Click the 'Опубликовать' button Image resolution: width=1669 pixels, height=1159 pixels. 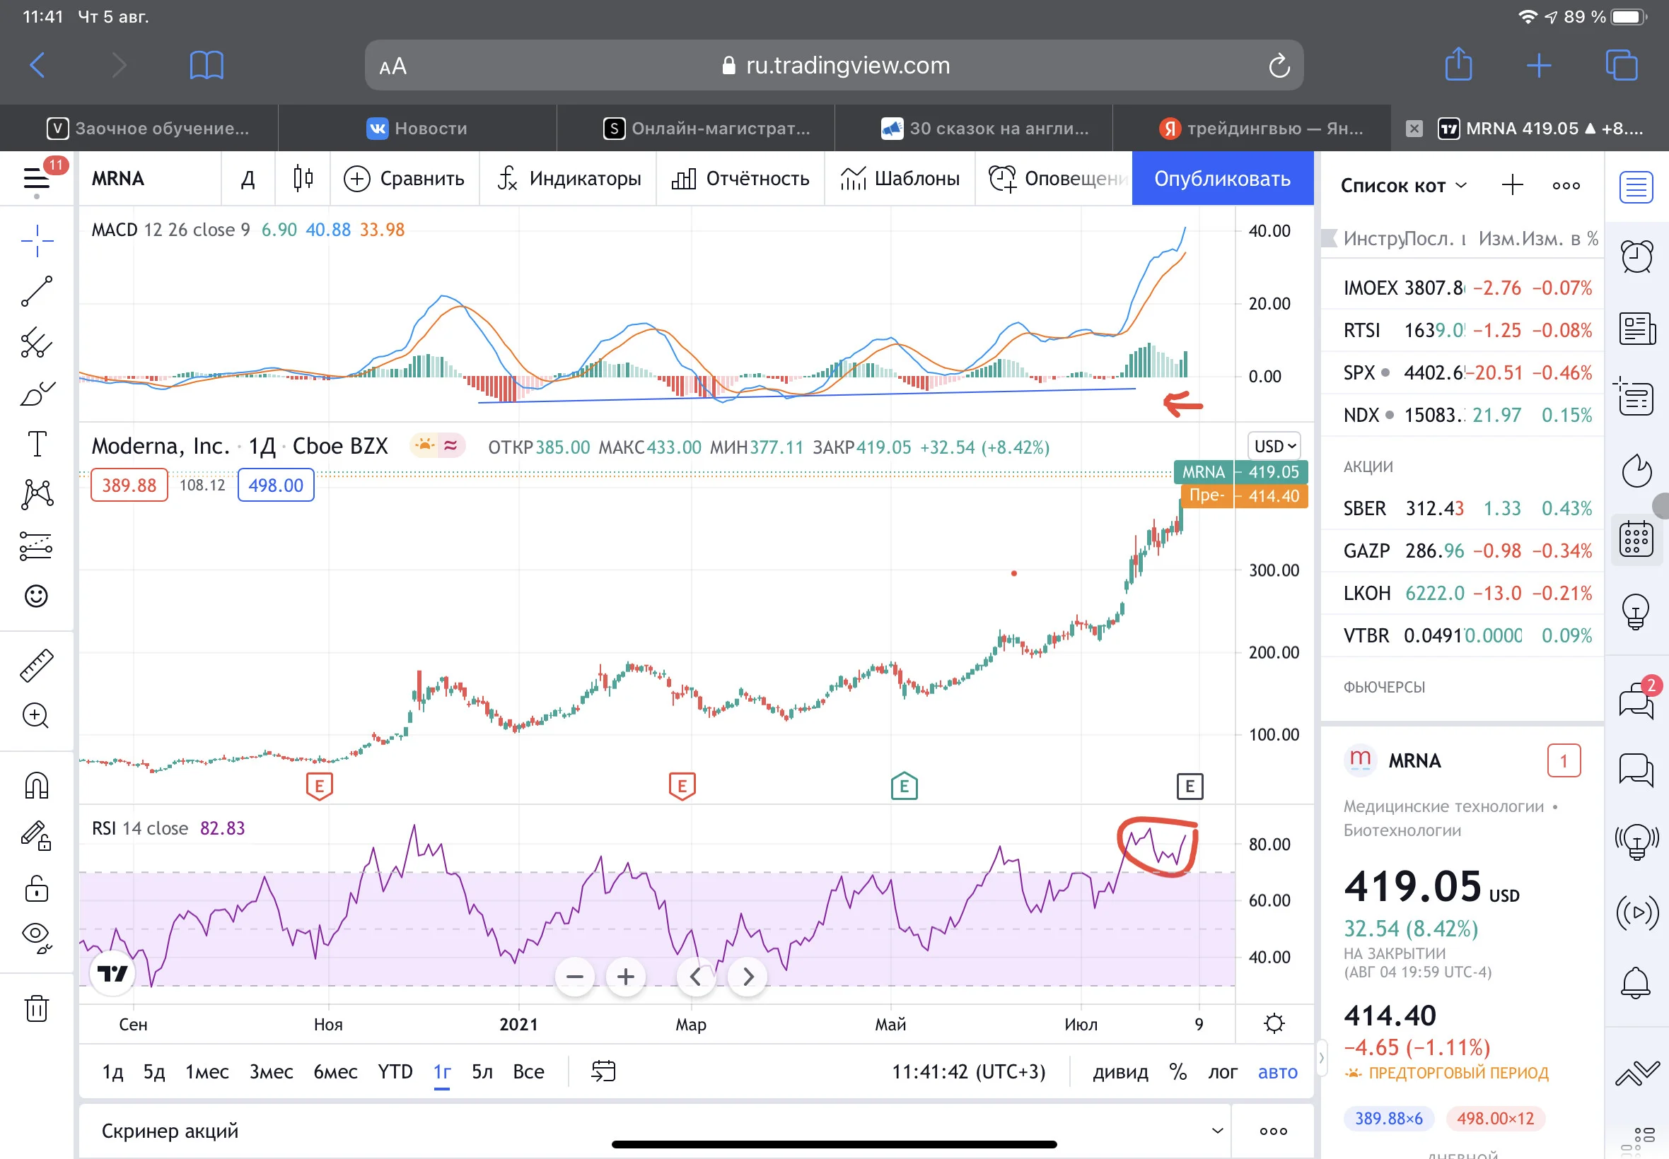point(1222,179)
